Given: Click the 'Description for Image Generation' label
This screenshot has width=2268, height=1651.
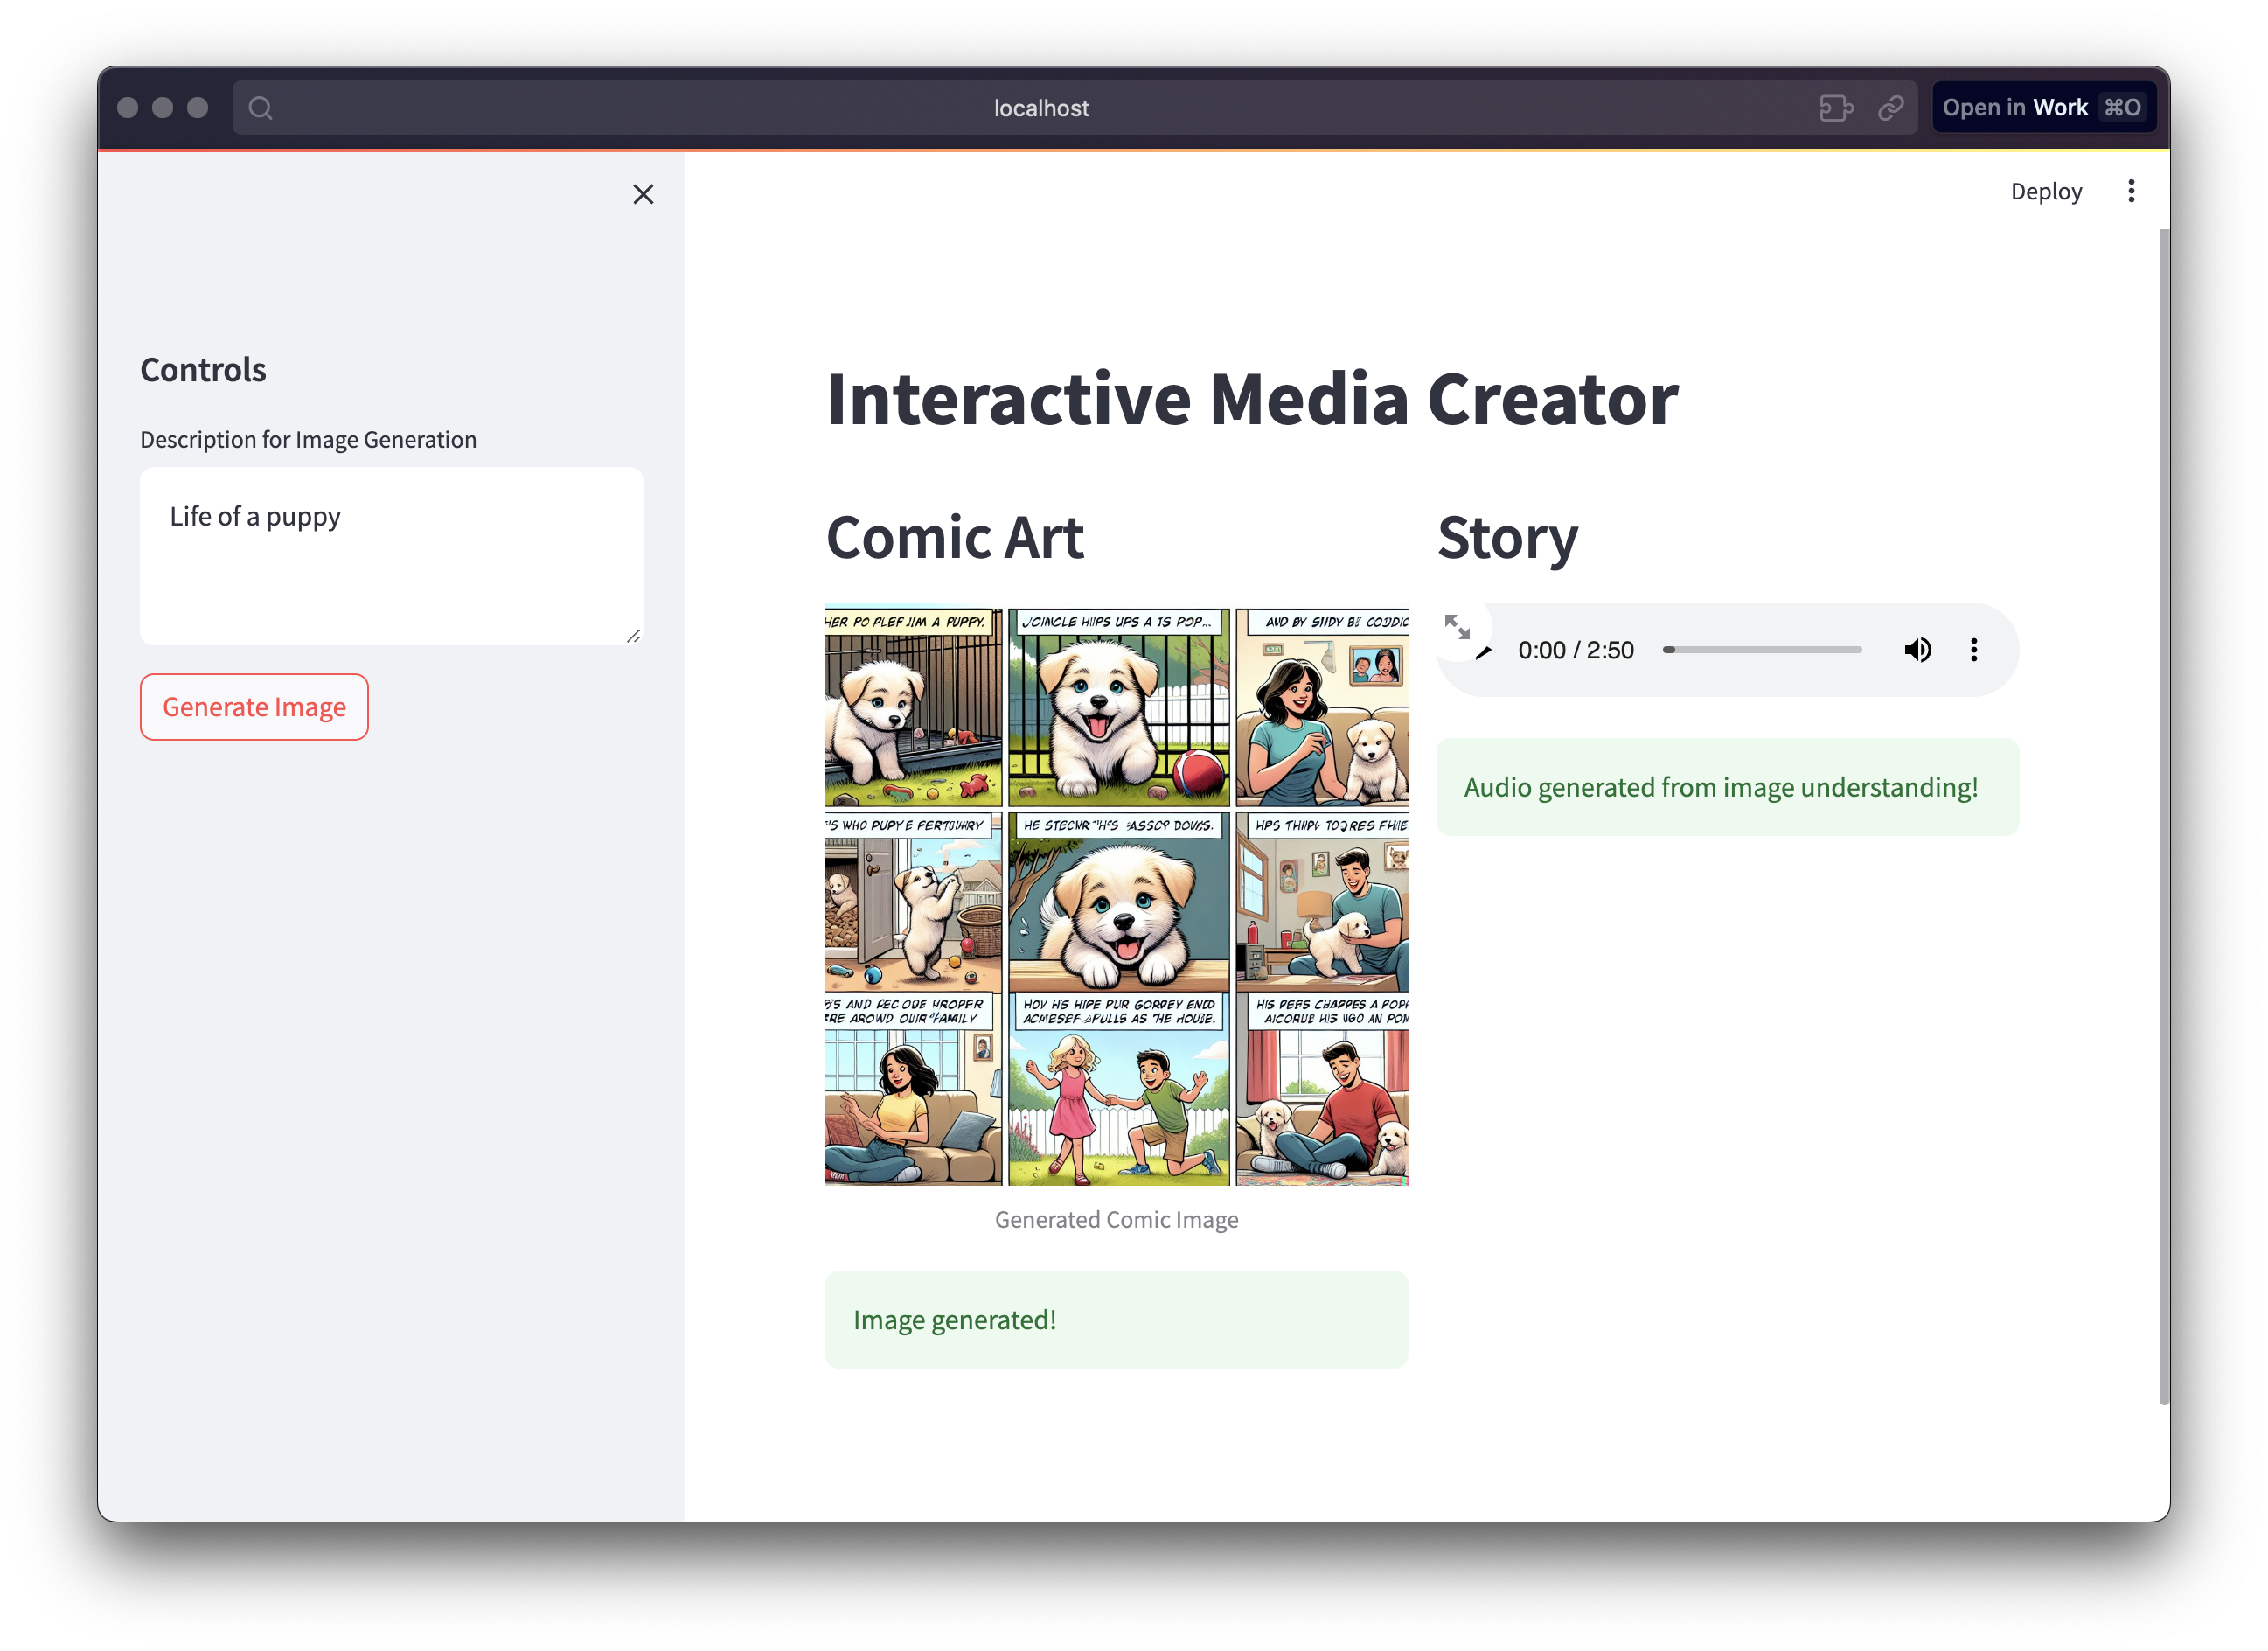Looking at the screenshot, I should click(x=308, y=440).
